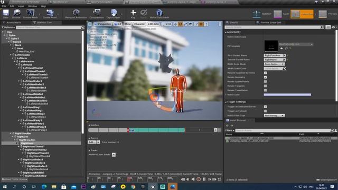
Task: Switch to the Physics editor mode icon
Action: [323, 14]
